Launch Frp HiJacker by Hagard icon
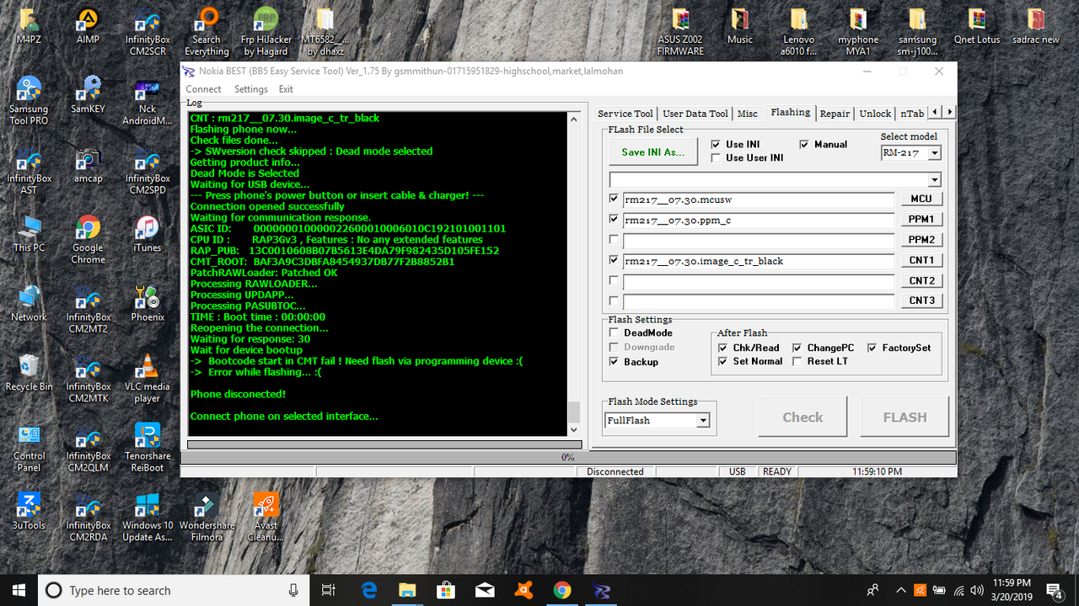This screenshot has width=1079, height=606. coord(266,31)
